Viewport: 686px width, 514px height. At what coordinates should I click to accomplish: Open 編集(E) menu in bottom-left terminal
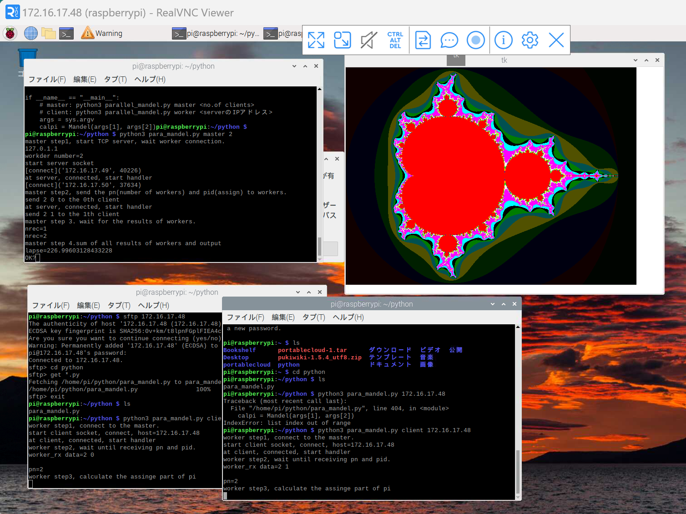tap(88, 305)
